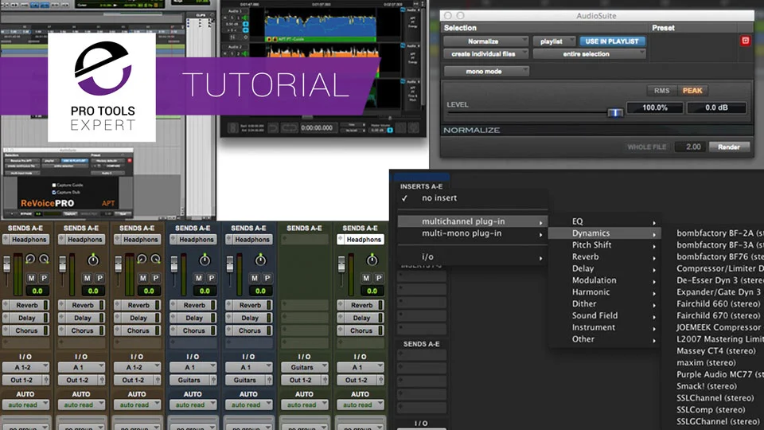Viewport: 764px width, 430px height.
Task: Open the Normalize plug-in selector dropdown
Action: click(x=485, y=41)
